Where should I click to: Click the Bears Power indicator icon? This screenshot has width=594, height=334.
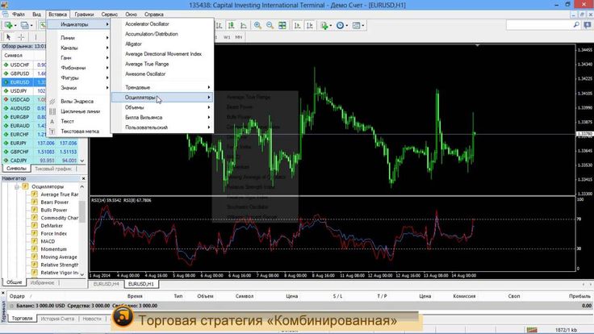[35, 202]
